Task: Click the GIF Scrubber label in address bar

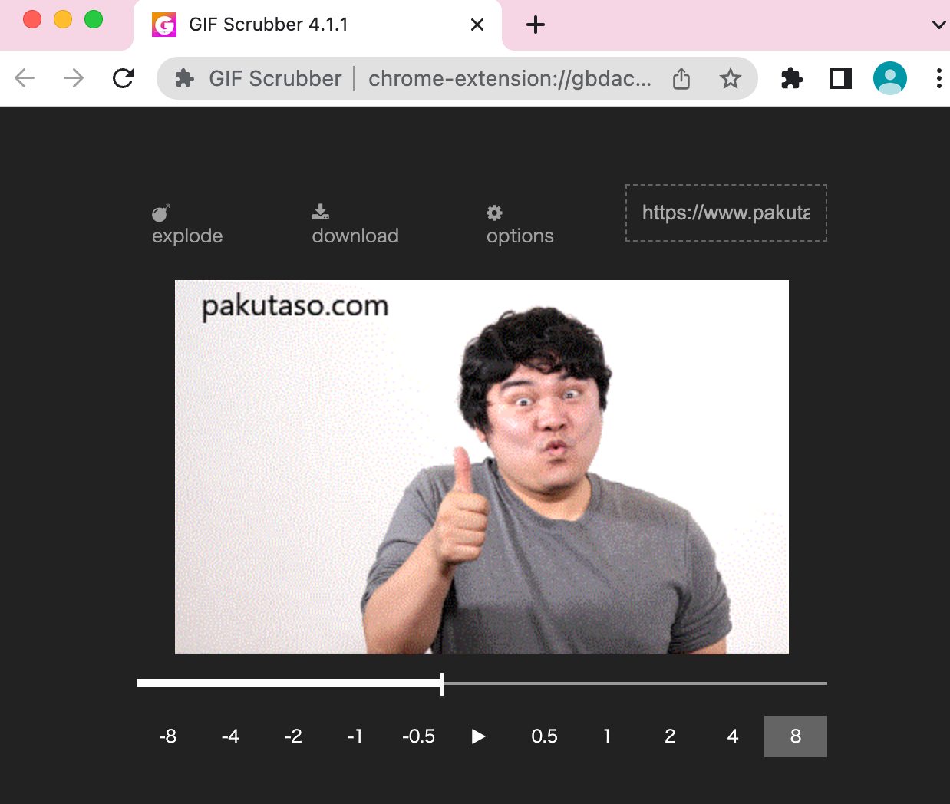Action: pyautogui.click(x=275, y=77)
